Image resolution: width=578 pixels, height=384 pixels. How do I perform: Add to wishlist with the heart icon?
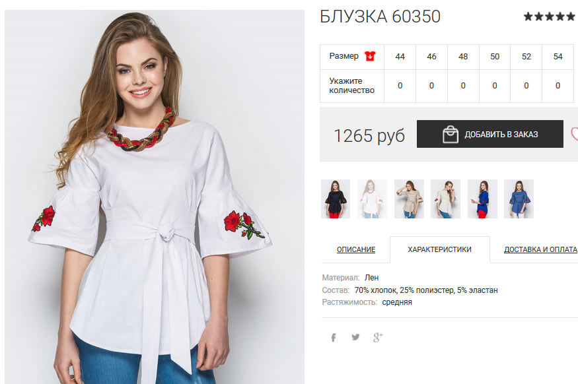574,134
